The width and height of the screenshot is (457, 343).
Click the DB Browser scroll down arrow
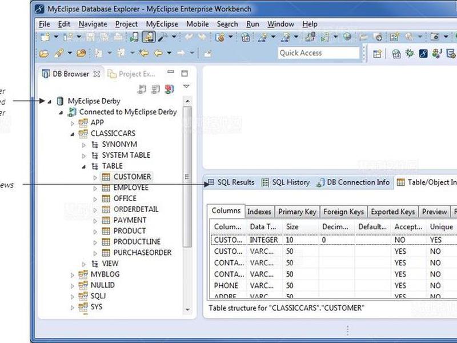point(187,309)
